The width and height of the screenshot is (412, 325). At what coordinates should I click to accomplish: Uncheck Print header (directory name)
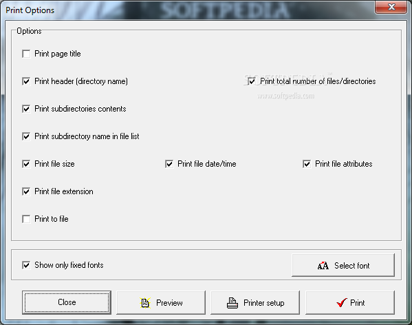(26, 81)
